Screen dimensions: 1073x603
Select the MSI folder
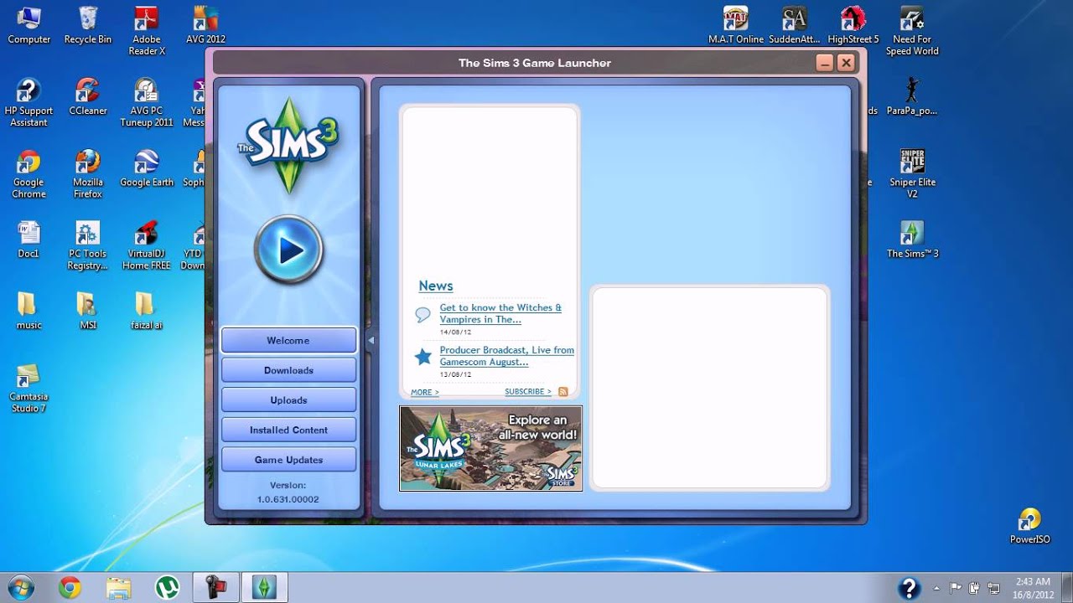point(87,311)
